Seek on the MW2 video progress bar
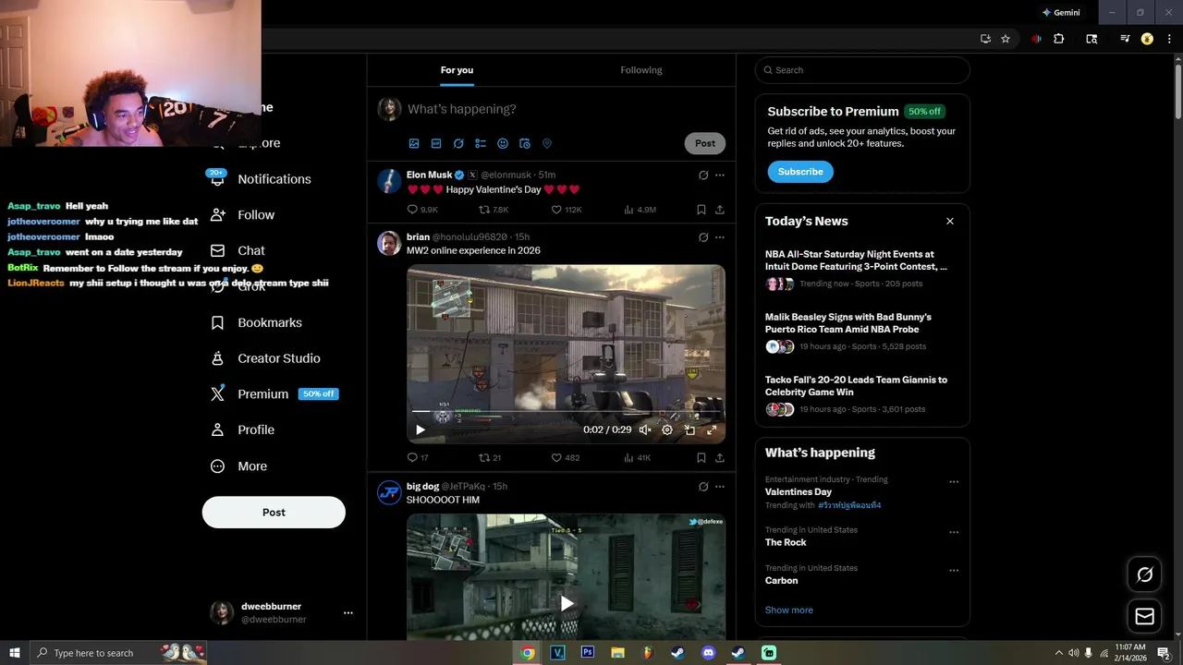 [x=566, y=411]
